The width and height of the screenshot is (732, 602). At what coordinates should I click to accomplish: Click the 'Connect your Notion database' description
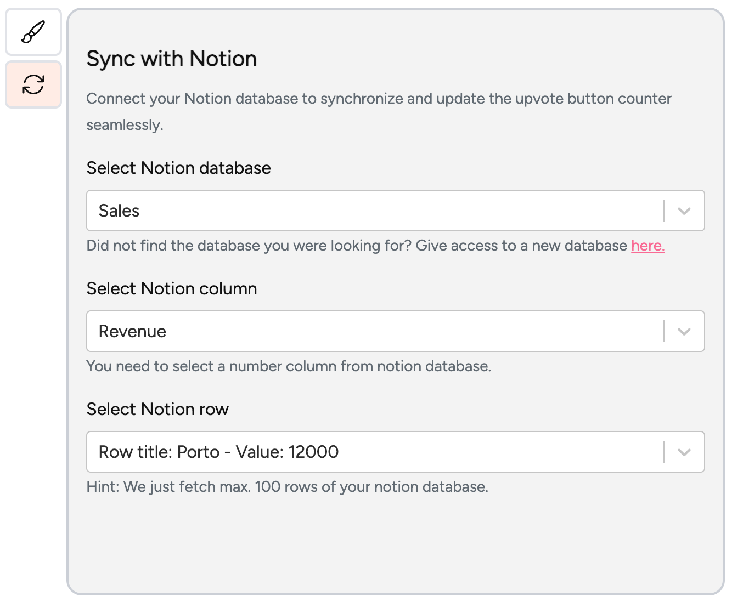click(379, 112)
